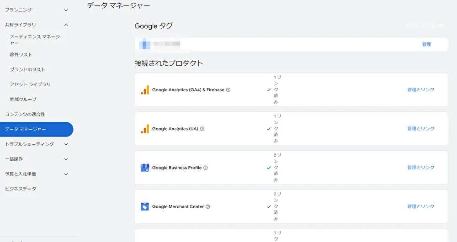Screen dimensions: 457x242
Task: Expand the トラブルシューティング chevron
Action: (x=66, y=144)
